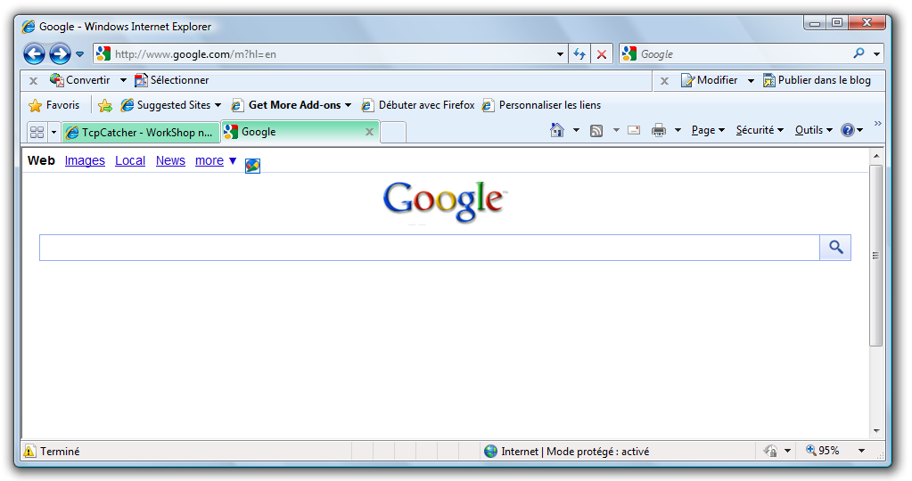Expand the tab list dropdown

[53, 133]
